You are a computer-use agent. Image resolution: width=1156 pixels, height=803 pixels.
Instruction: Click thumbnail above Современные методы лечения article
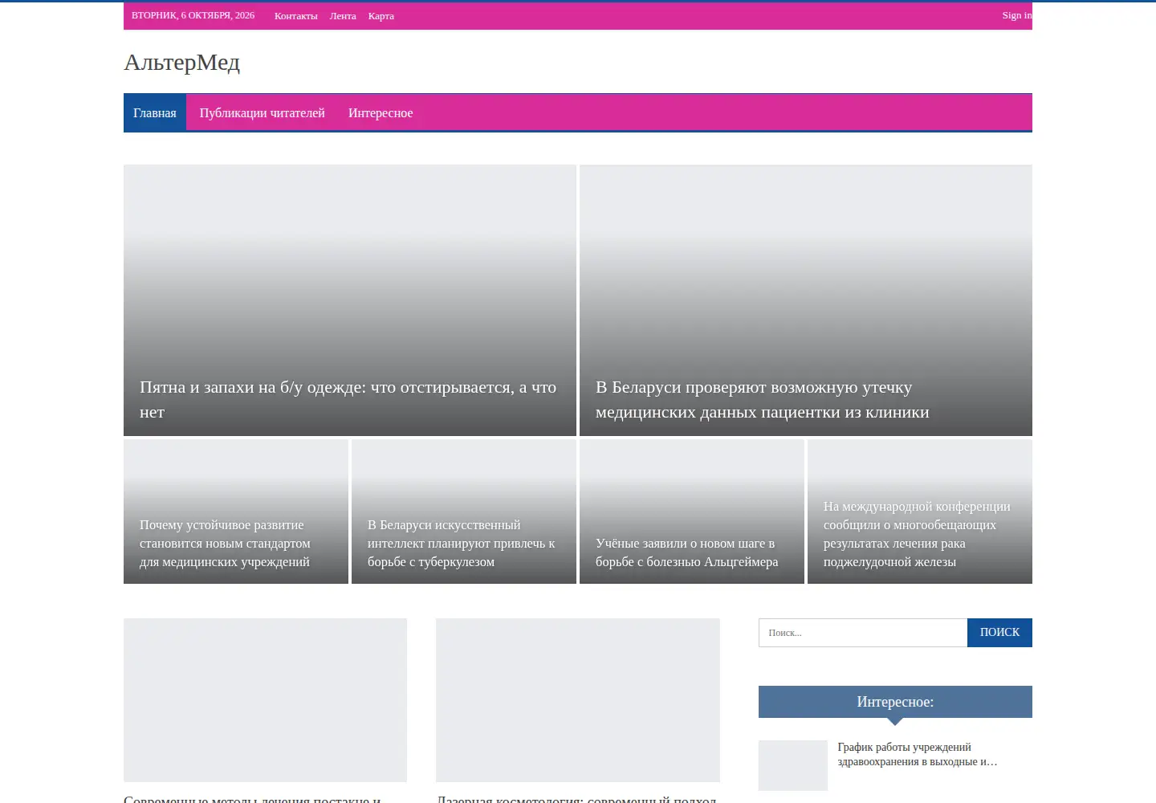click(265, 700)
